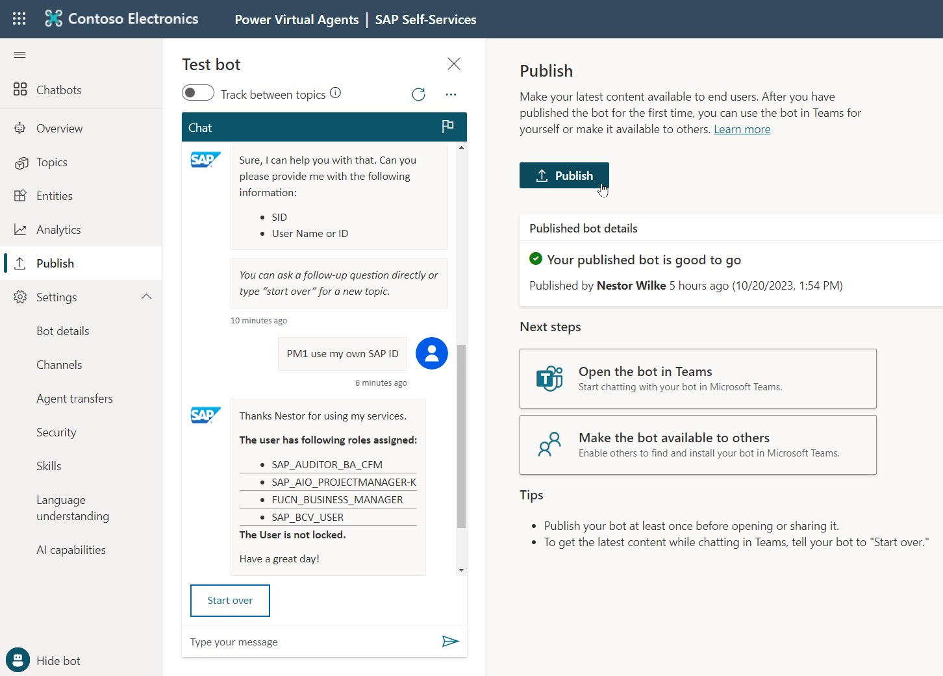Click 'The User is not locked.' text
The image size is (943, 676).
[292, 535]
